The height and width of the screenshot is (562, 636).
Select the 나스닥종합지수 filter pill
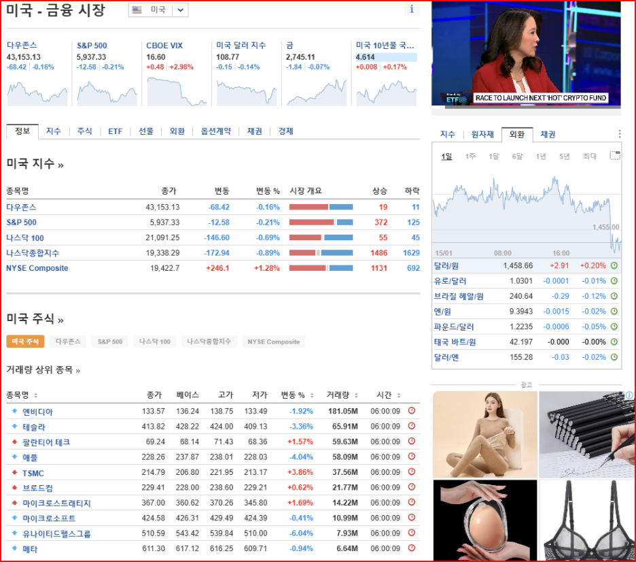209,342
